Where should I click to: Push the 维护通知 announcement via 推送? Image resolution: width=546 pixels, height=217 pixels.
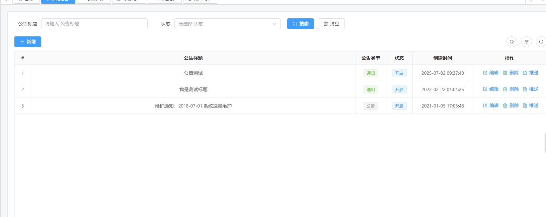point(531,105)
